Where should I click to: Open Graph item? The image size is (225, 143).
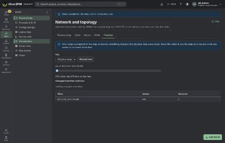(x=32, y=55)
